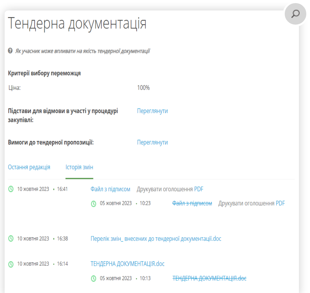Click clock icon beside 10 жовтня 16:38
310x293 pixels.
[x=11, y=238]
